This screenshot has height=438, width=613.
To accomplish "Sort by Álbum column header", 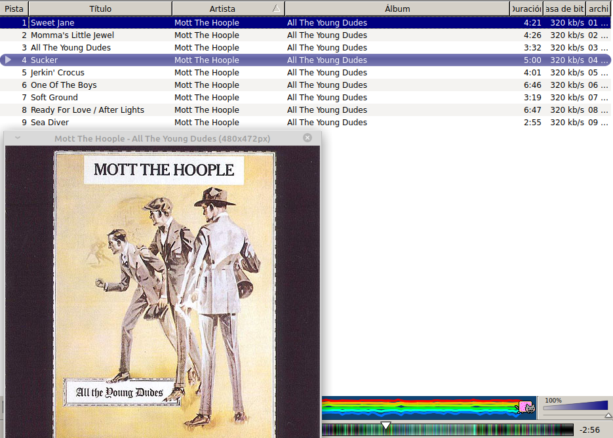I will pyautogui.click(x=397, y=9).
